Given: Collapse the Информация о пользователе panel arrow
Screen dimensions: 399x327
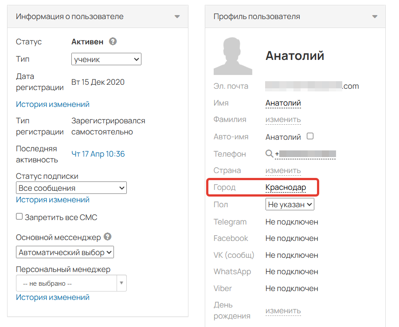Looking at the screenshot, I should 177,17.
